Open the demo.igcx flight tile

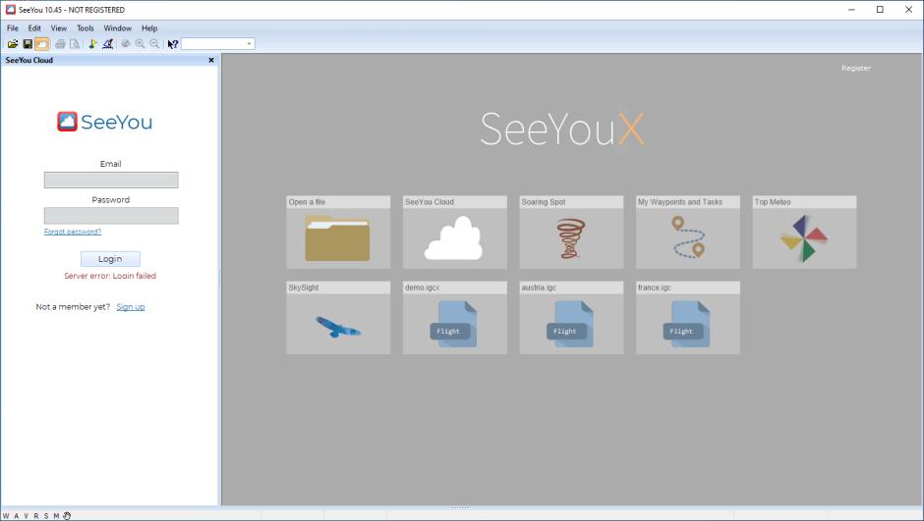pos(455,318)
